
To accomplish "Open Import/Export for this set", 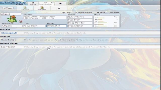I will point(84,12).
